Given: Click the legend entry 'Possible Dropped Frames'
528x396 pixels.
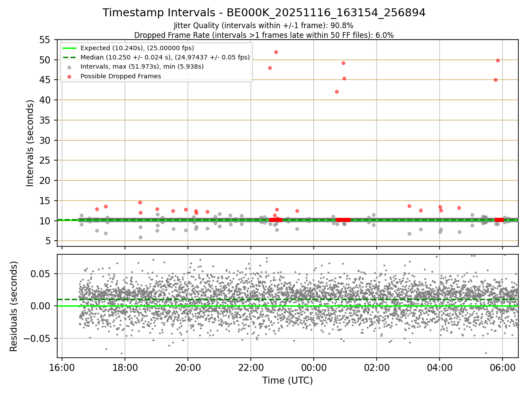Looking at the screenshot, I should tap(121, 76).
